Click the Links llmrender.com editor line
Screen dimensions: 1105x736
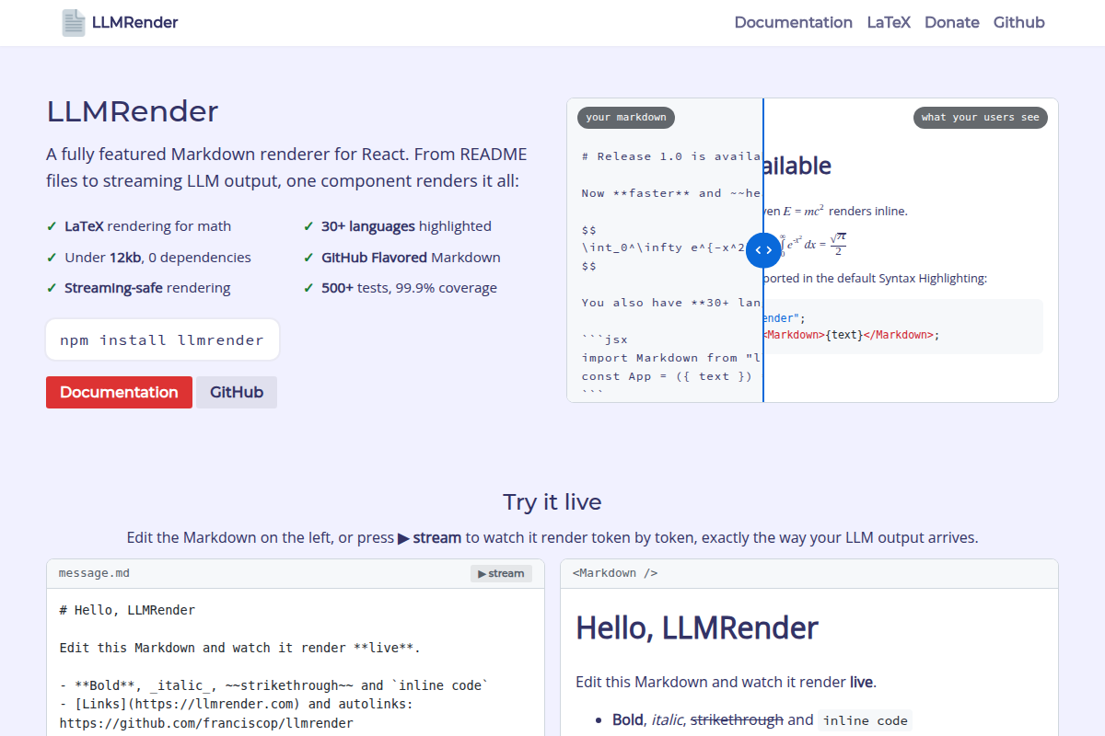[237, 704]
